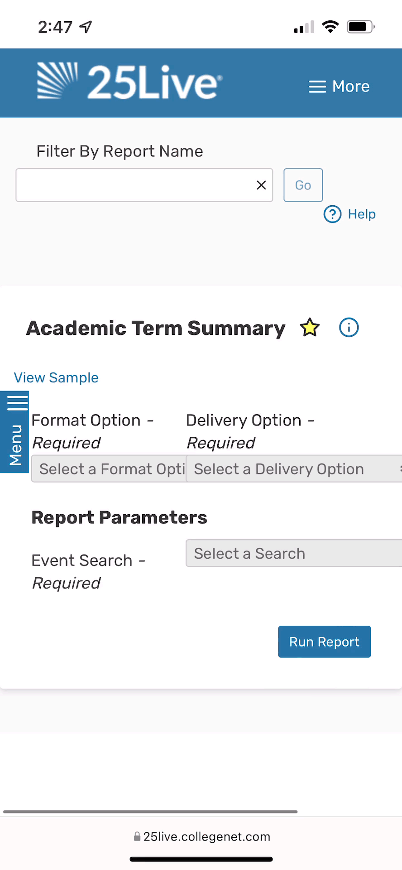
Task: Open the More hamburger menu
Action: pos(339,86)
